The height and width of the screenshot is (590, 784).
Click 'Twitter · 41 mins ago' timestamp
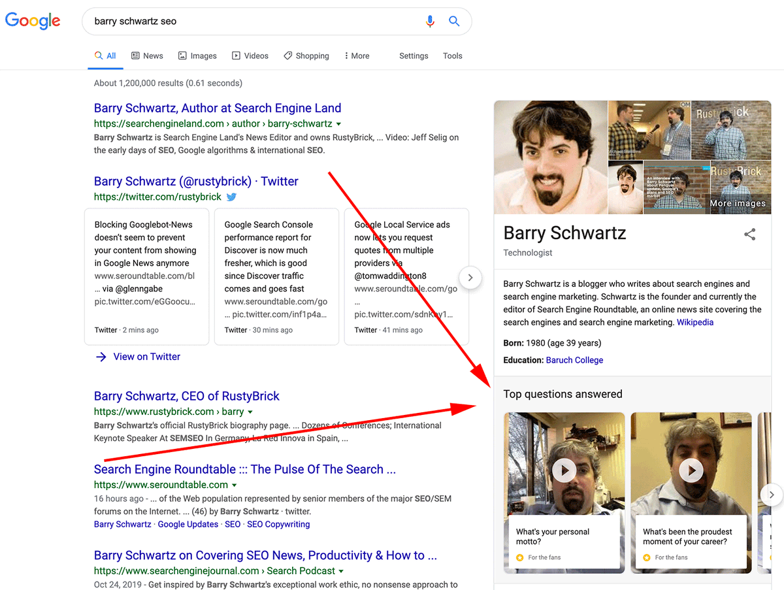click(389, 330)
